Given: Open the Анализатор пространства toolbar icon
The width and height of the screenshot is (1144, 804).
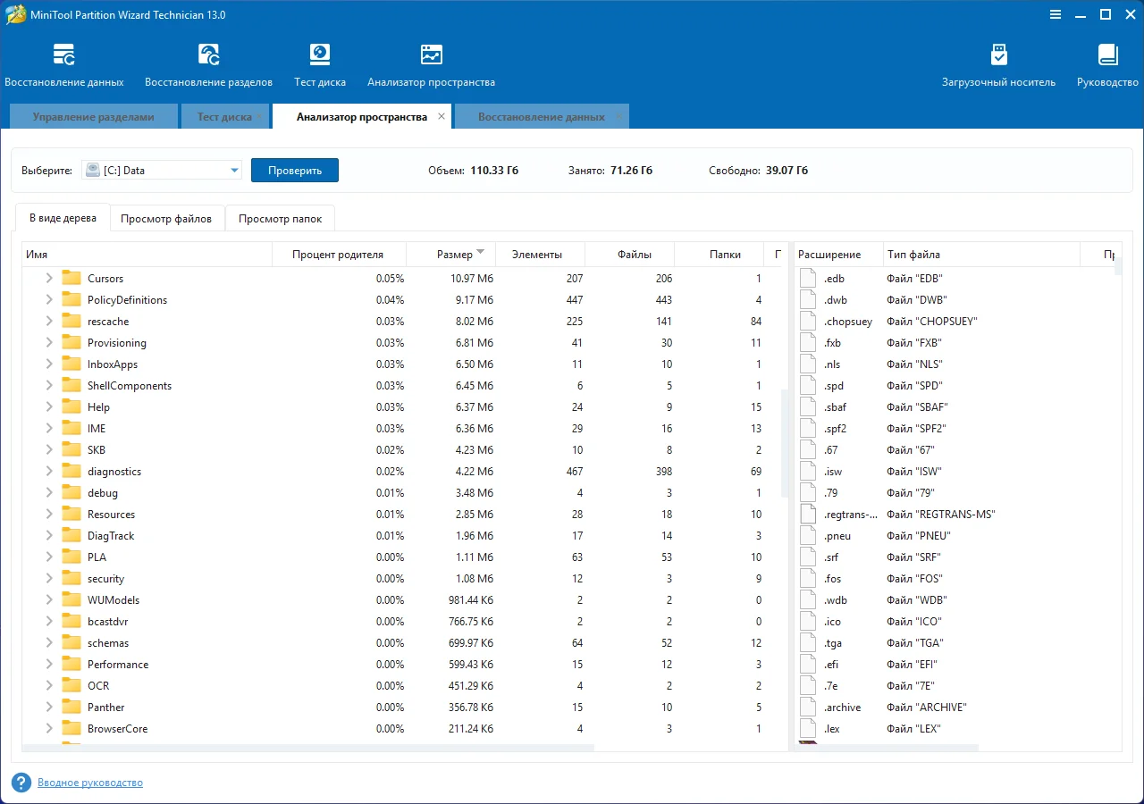Looking at the screenshot, I should click(431, 55).
